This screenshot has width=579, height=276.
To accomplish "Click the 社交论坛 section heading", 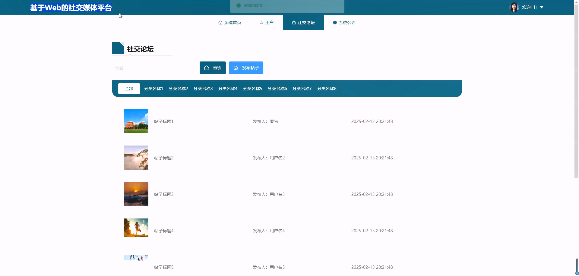I will click(140, 49).
